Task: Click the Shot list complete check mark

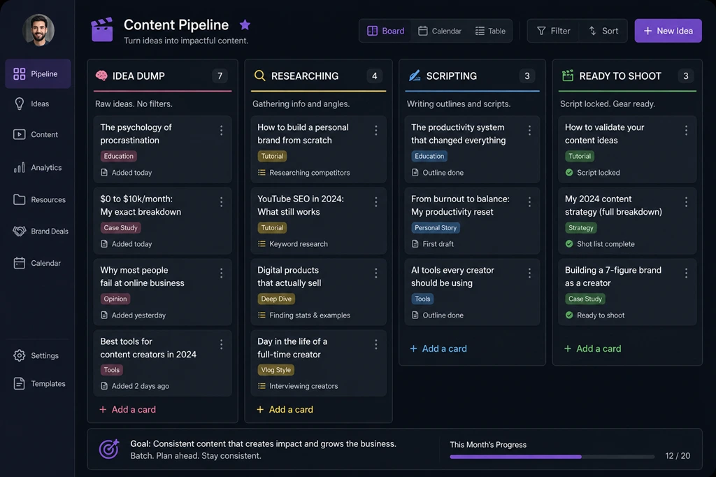Action: (x=569, y=243)
